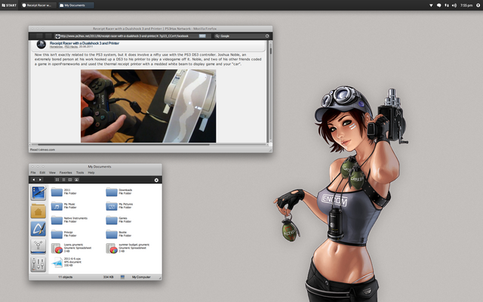Open the round power tray icon
This screenshot has height=302, width=483.
pos(478,5)
